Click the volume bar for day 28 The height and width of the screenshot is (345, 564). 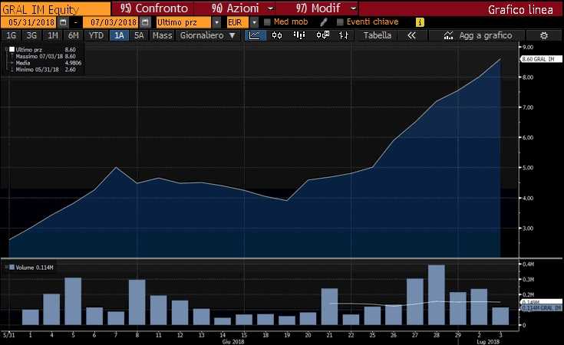tap(437, 295)
